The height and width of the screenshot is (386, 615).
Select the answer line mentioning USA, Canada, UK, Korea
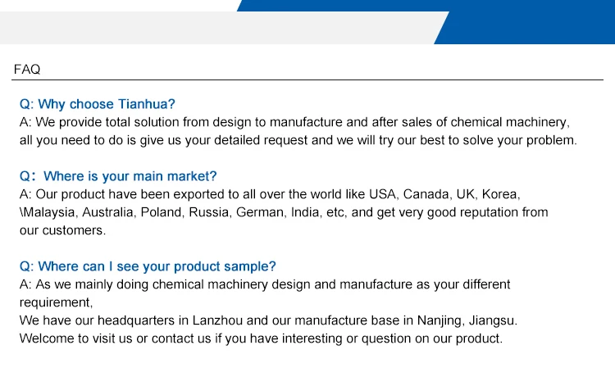[x=270, y=194]
